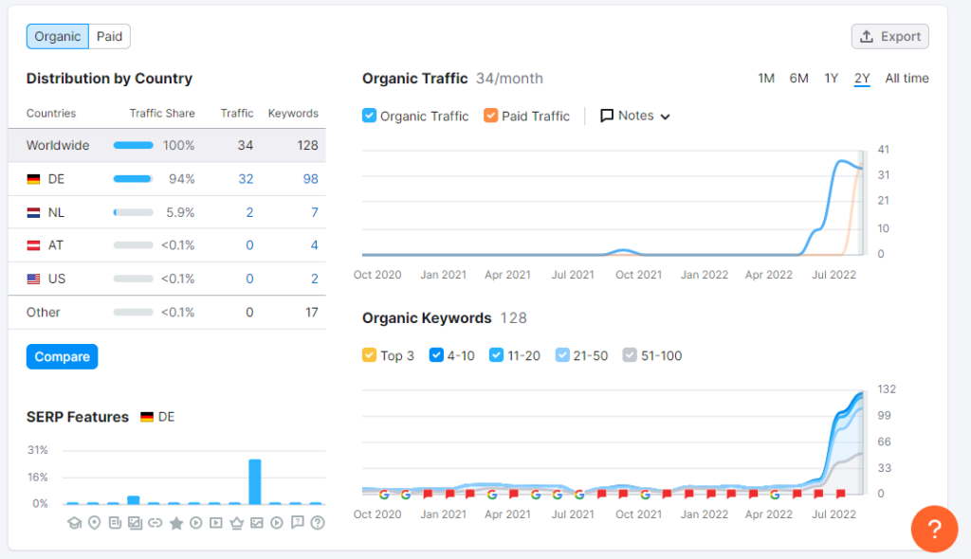Select the Organic tab
Image resolution: width=971 pixels, height=559 pixels.
pyautogui.click(x=58, y=37)
